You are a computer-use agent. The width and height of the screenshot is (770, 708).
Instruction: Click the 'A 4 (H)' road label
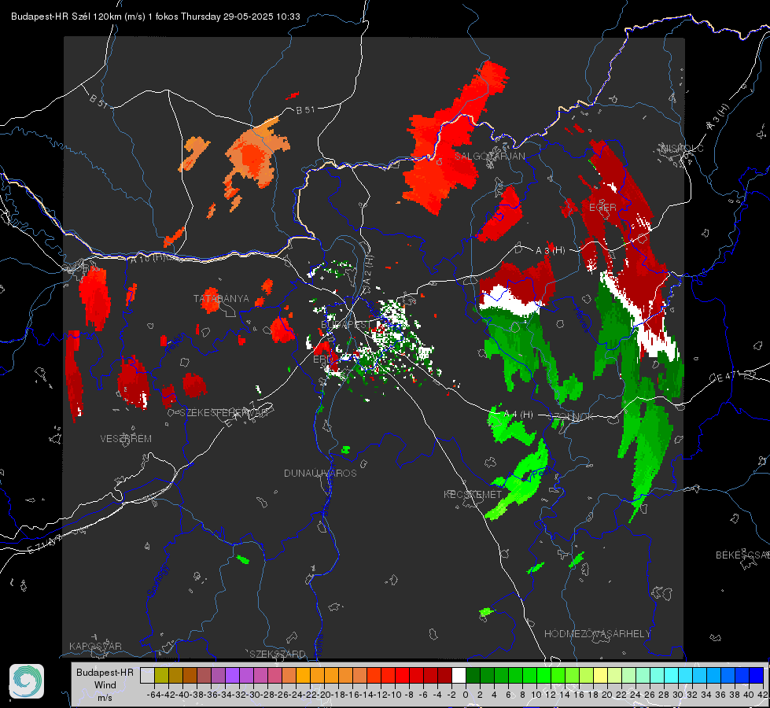point(518,415)
